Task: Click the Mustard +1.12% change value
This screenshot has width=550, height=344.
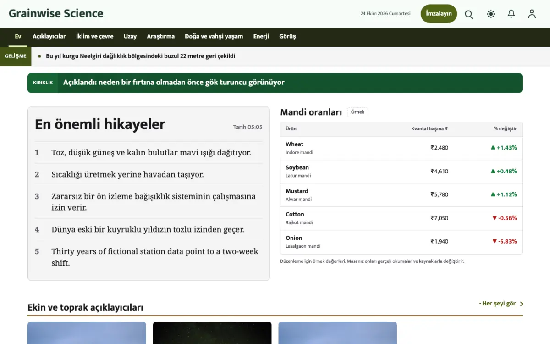Action: [x=504, y=194]
